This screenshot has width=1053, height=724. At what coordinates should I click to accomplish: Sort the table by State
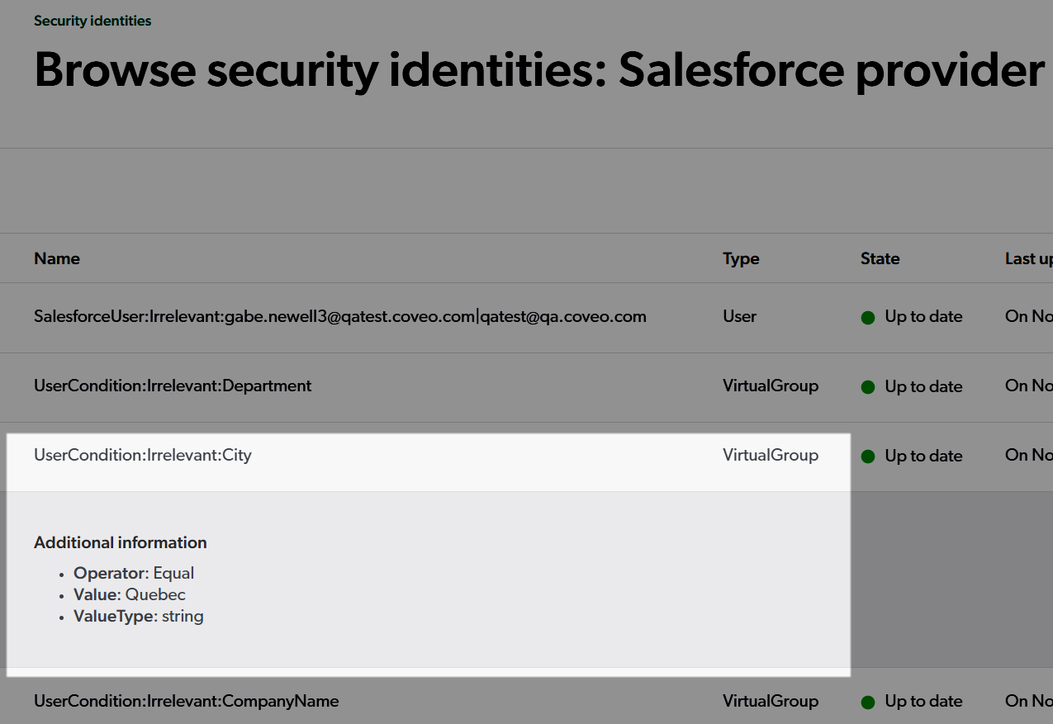coord(879,258)
